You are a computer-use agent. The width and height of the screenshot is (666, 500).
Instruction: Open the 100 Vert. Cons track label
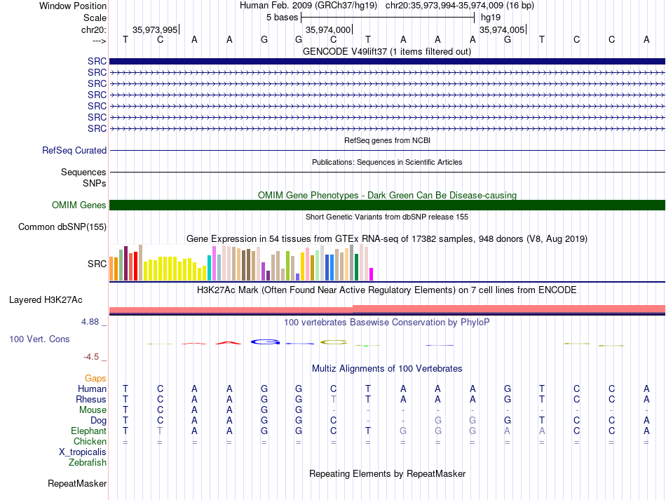[39, 339]
